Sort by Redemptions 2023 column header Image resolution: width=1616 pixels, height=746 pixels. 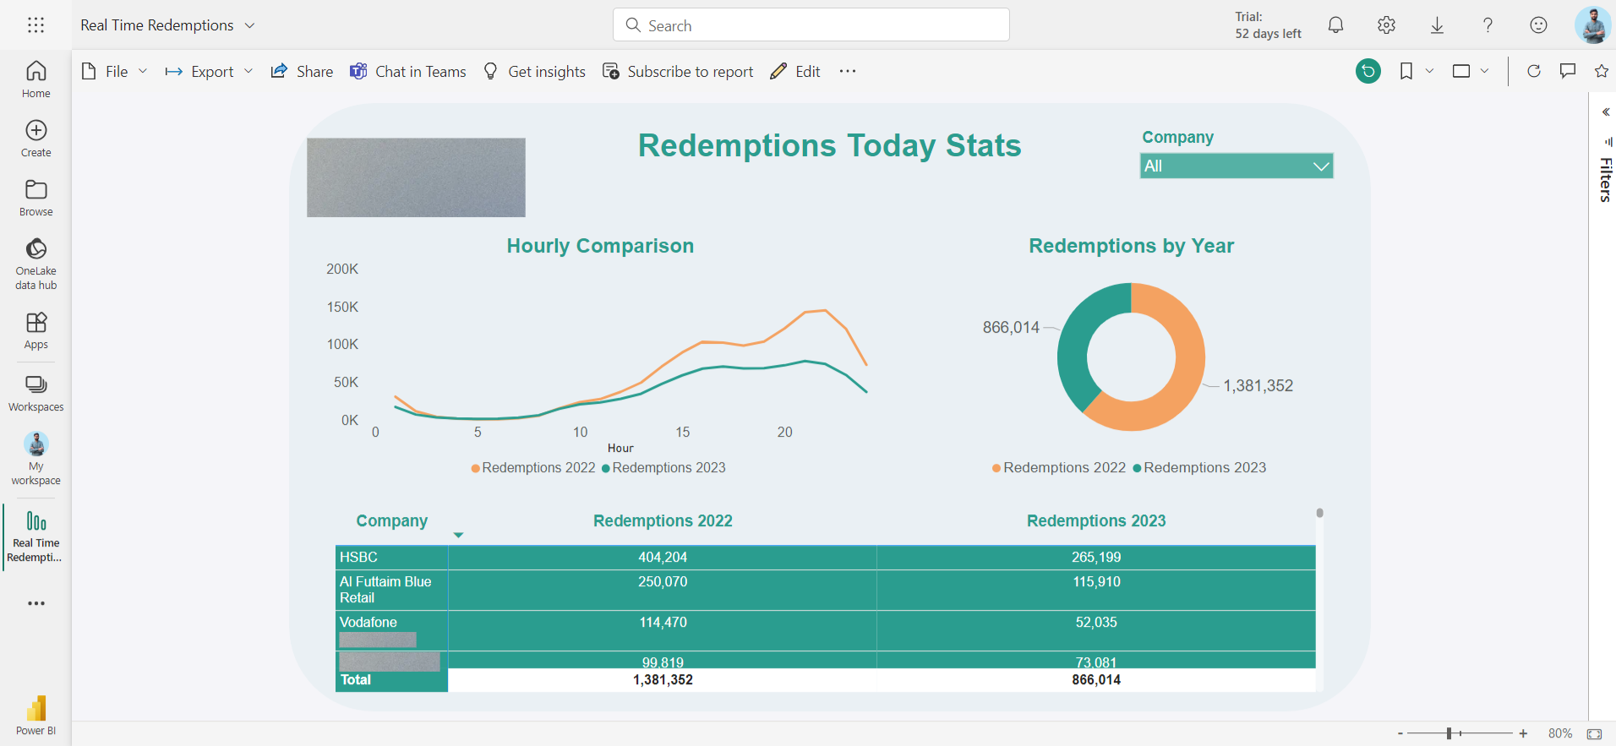tap(1096, 521)
